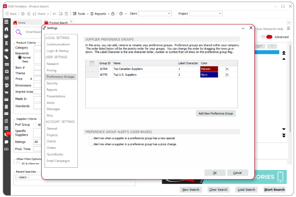Click Add New Preference Group button
This screenshot has width=296, height=197.
(x=215, y=113)
